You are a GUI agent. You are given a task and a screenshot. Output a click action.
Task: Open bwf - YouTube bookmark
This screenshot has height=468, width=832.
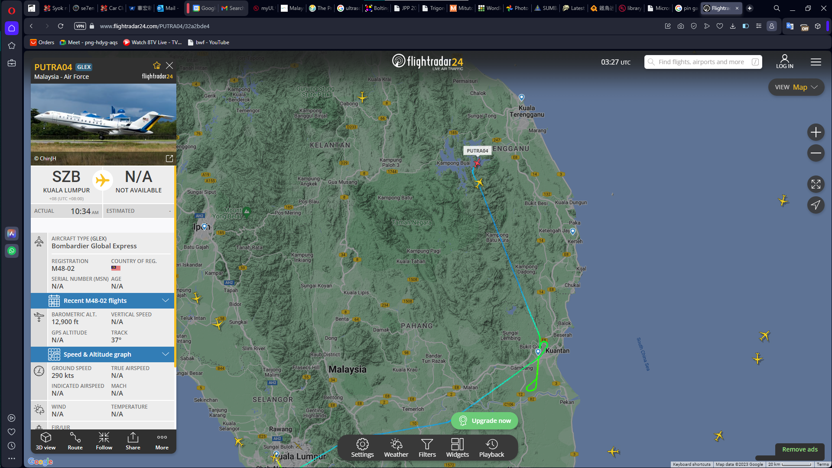click(208, 42)
